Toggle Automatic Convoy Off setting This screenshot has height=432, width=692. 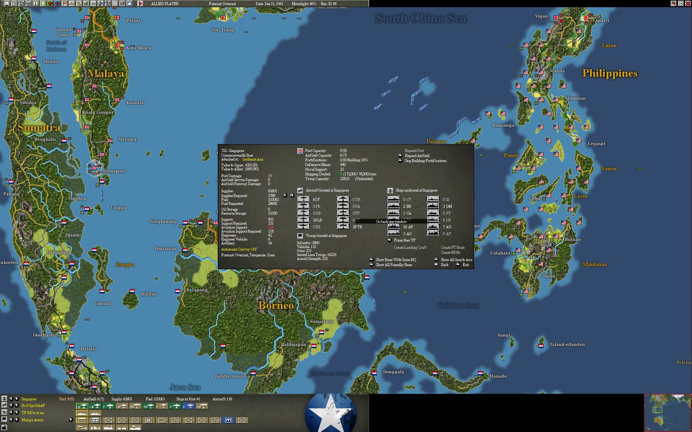pos(239,249)
